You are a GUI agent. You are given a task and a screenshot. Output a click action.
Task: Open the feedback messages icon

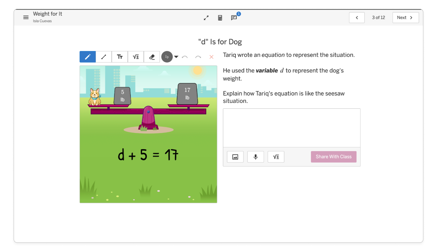click(234, 18)
